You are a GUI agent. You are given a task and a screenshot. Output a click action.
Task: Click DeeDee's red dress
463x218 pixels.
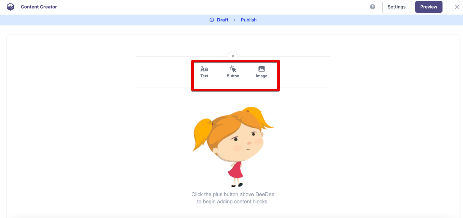(236, 170)
